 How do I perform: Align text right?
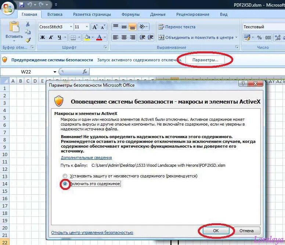click(x=133, y=37)
